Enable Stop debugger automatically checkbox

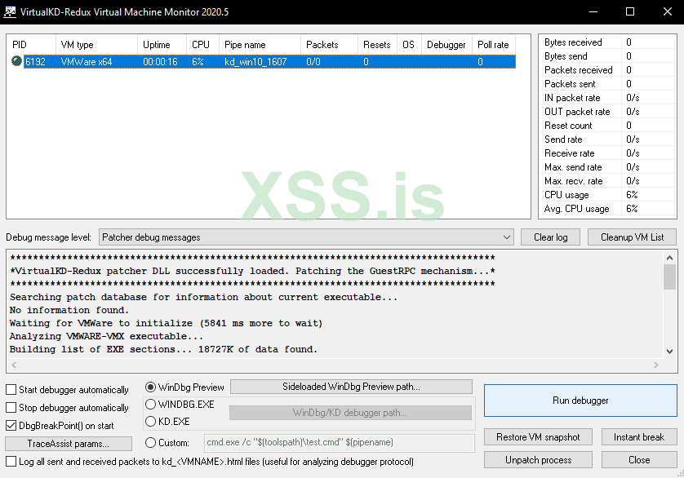[11, 407]
